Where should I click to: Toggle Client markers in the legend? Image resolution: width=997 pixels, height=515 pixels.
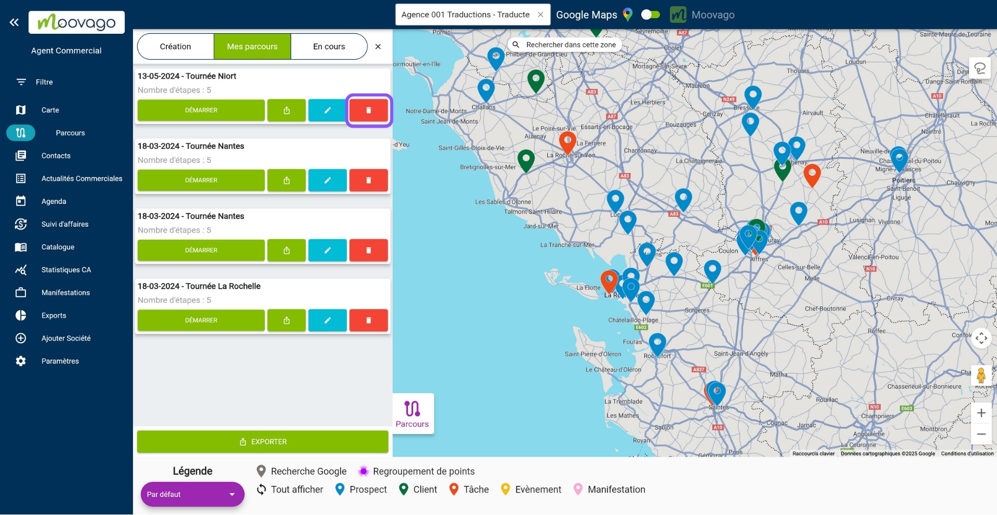pyautogui.click(x=417, y=489)
